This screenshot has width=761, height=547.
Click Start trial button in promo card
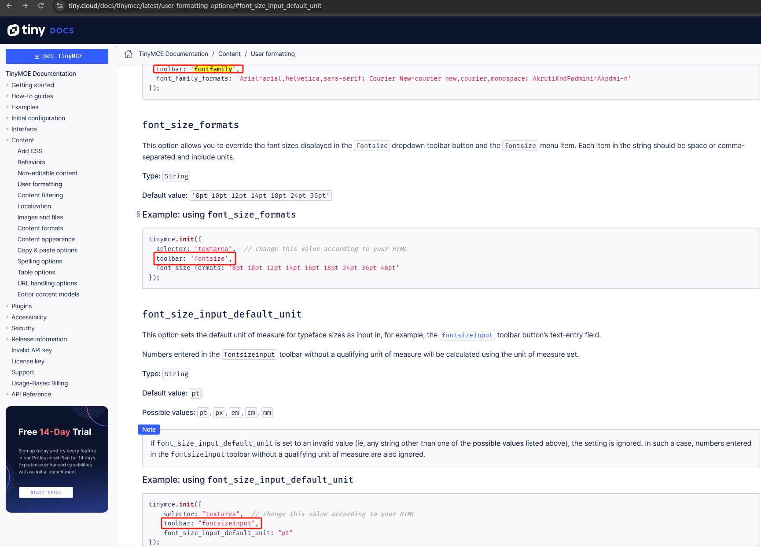pyautogui.click(x=46, y=492)
